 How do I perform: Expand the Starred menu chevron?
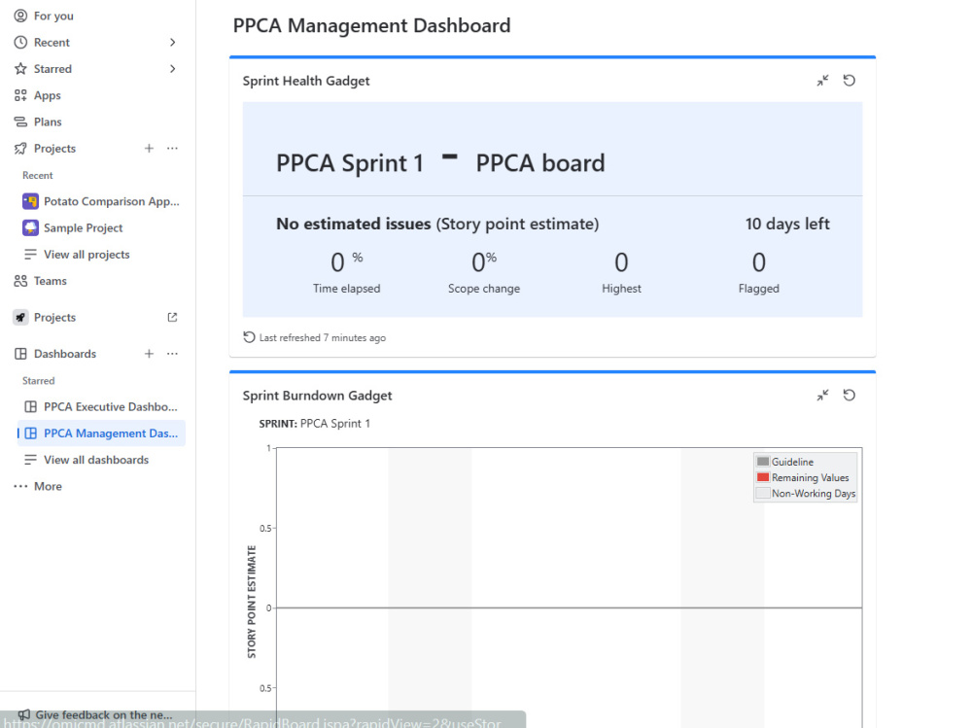point(172,69)
